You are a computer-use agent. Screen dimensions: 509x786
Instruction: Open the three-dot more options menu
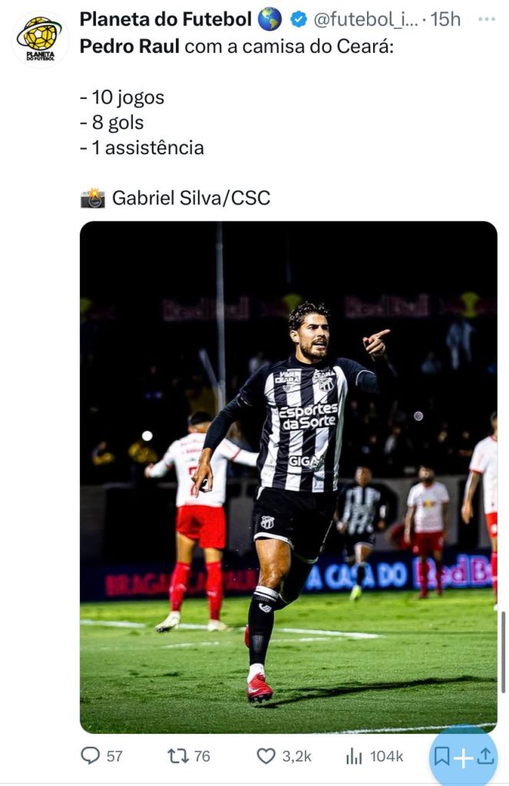tap(487, 19)
